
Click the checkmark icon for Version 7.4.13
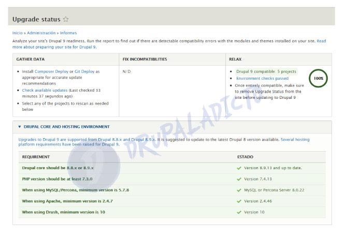point(239,179)
